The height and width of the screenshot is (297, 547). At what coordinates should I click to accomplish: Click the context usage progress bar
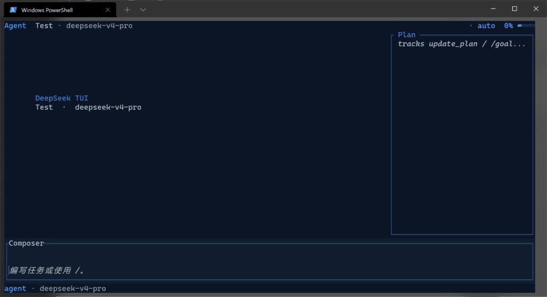click(x=526, y=26)
